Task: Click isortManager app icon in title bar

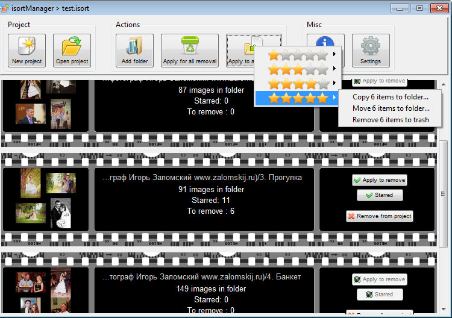Action: coord(4,8)
